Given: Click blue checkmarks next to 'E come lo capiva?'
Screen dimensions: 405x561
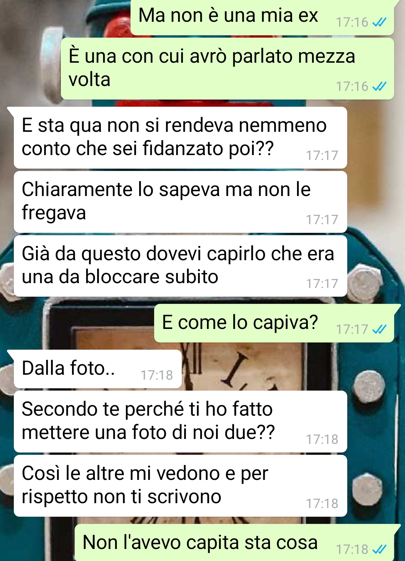Looking at the screenshot, I should point(379,330).
